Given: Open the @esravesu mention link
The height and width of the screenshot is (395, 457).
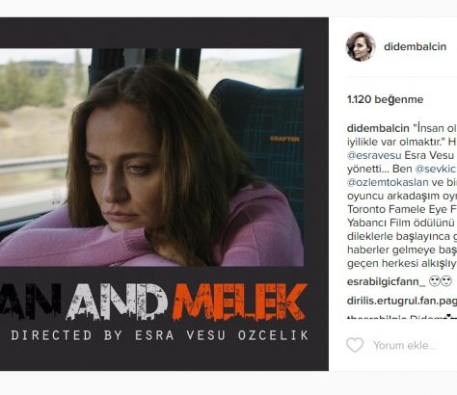Looking at the screenshot, I should tap(374, 155).
